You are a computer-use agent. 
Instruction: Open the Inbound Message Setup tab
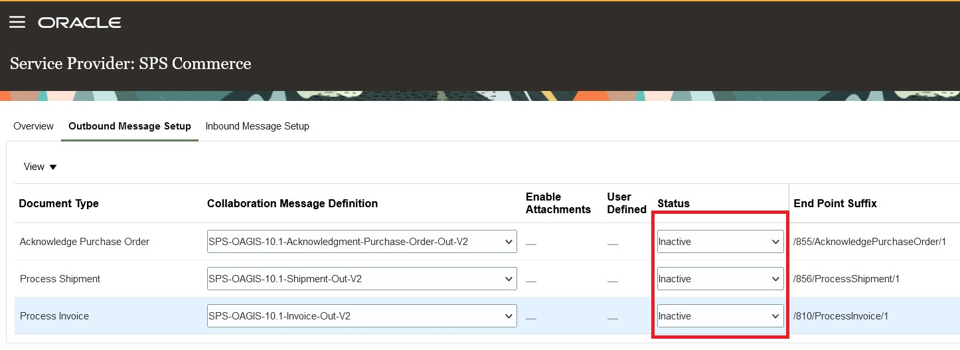[257, 126]
